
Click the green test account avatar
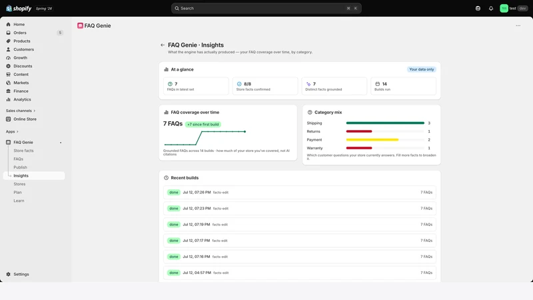504,9
